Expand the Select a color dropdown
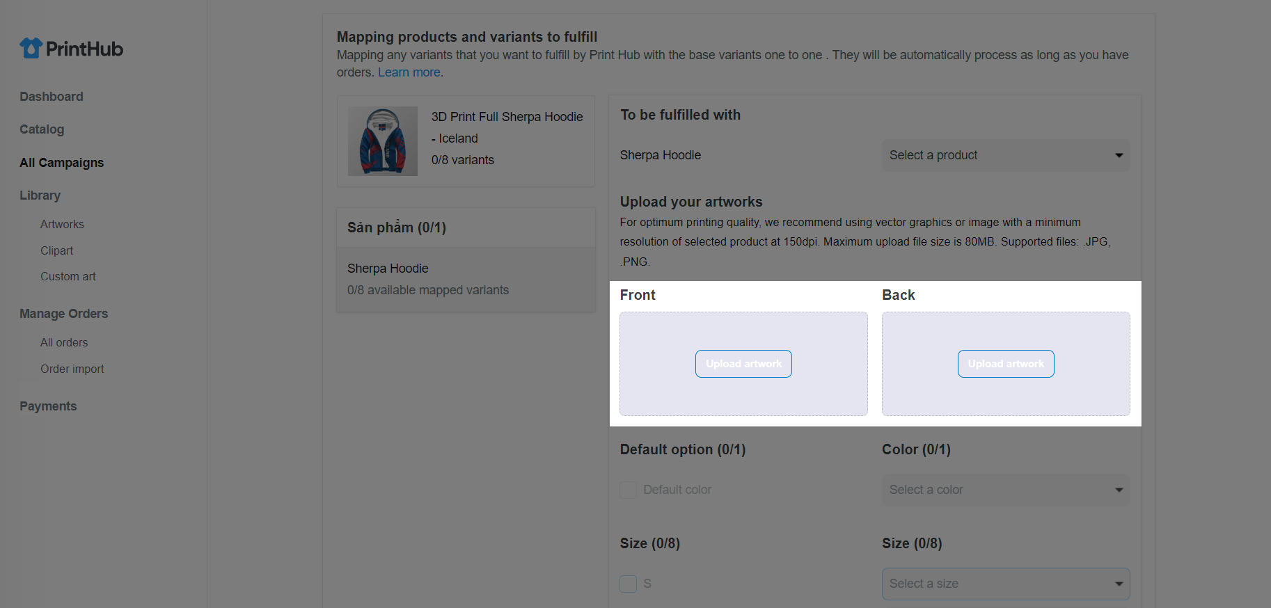The image size is (1271, 608). pos(1006,490)
